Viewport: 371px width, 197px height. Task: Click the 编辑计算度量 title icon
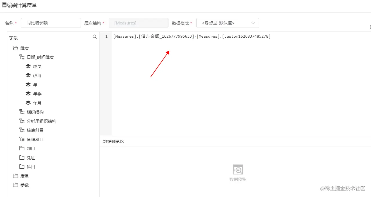point(4,5)
